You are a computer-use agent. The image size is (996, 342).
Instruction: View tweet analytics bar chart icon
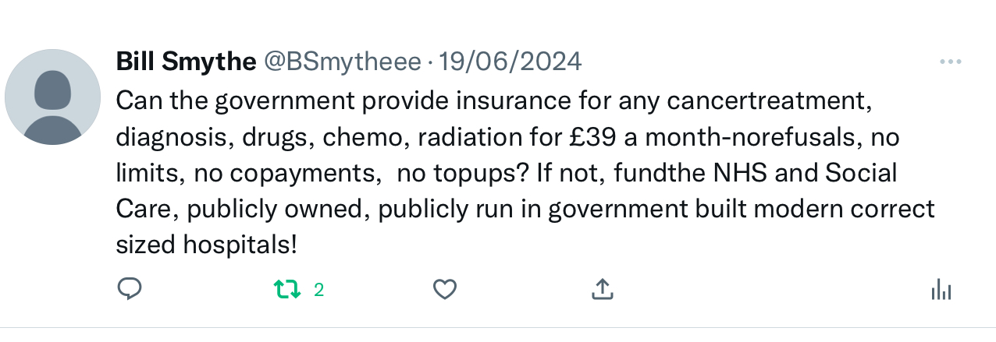pos(941,290)
